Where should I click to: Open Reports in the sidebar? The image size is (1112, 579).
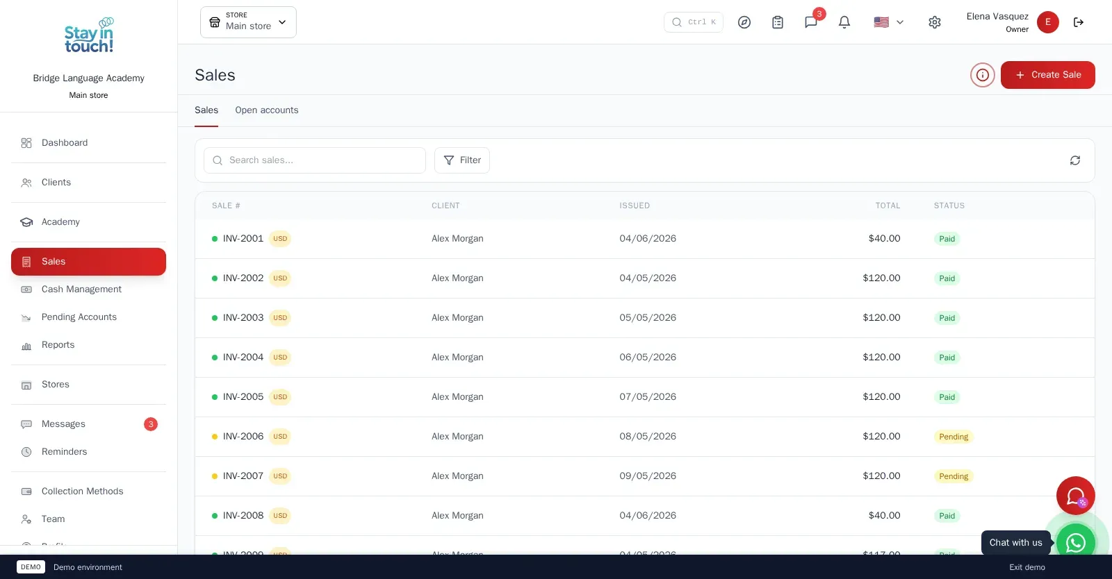pos(89,345)
